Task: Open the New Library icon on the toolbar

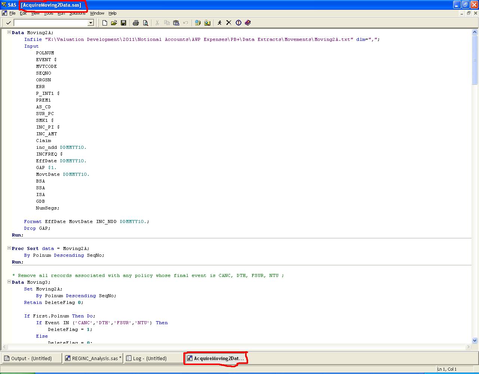Action: pyautogui.click(x=198, y=23)
